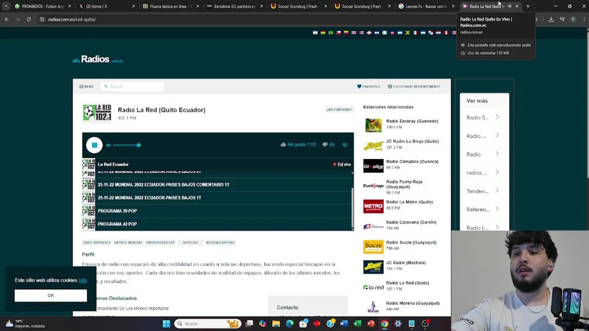Open the MENÚ hamburger icon
Screen dimensions: 589x331
pyautogui.click(x=81, y=86)
